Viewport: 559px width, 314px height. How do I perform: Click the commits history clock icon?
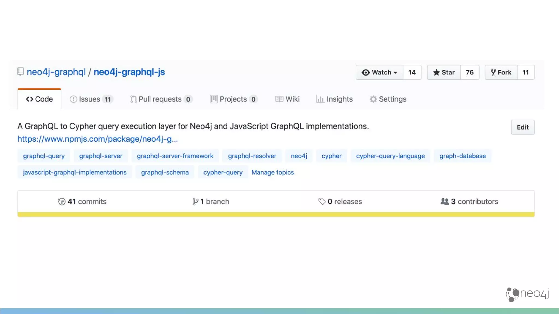(62, 202)
